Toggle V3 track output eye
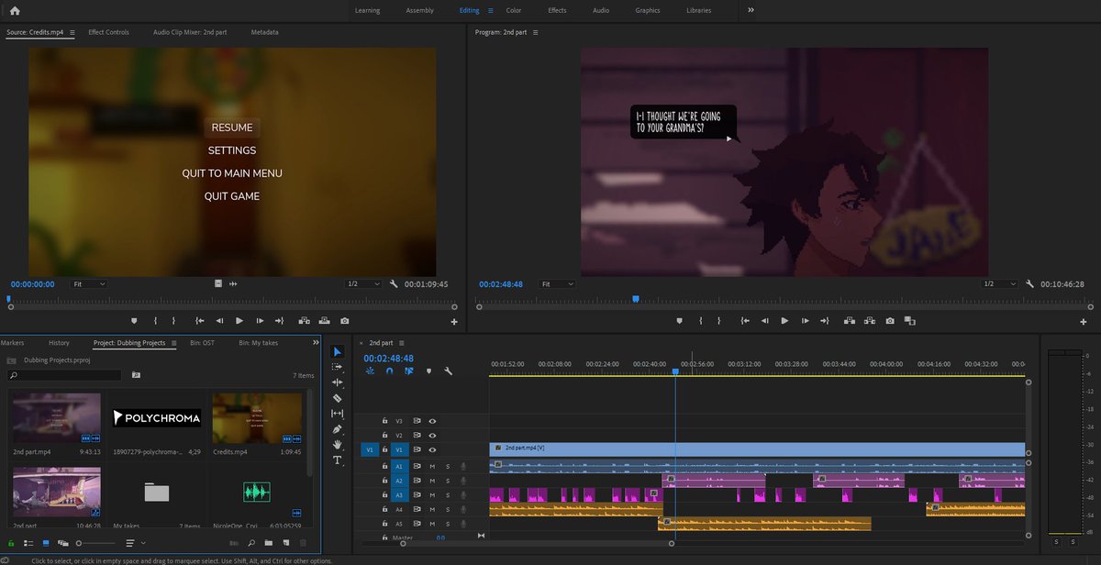1101x565 pixels. pos(432,421)
